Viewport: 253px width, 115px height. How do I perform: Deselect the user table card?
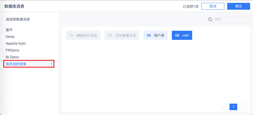click(x=182, y=35)
